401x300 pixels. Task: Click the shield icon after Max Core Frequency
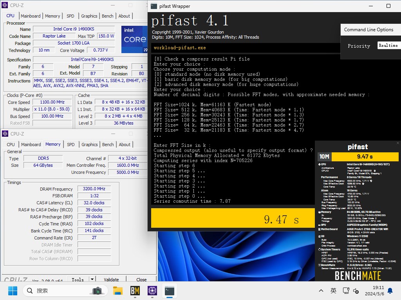[371, 181]
